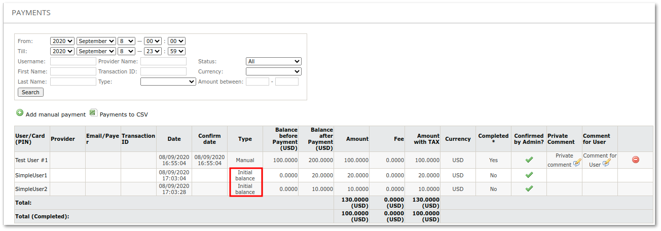661x231 pixels.
Task: Open the From year dropdown
Action: [x=62, y=41]
